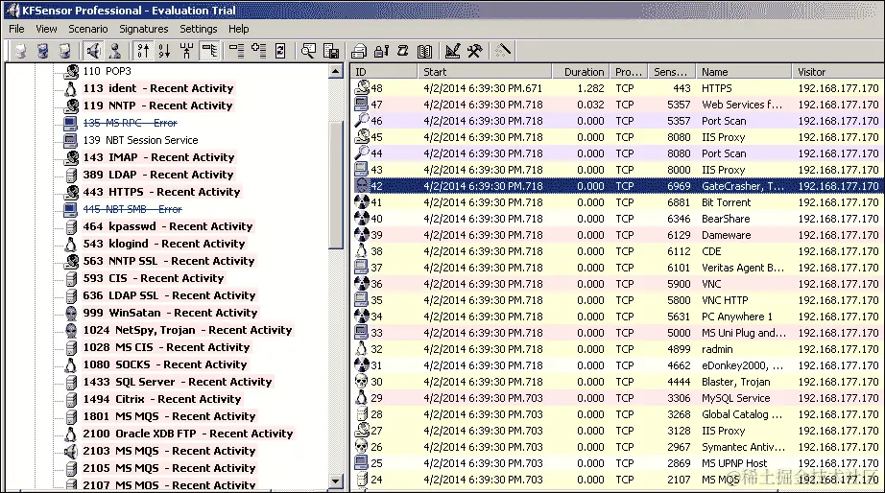Select event 25 MS UPNP Host row

coord(617,463)
